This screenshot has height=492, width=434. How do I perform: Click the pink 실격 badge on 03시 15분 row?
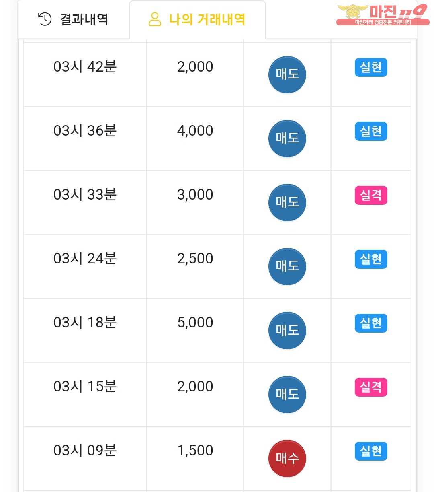coord(371,387)
